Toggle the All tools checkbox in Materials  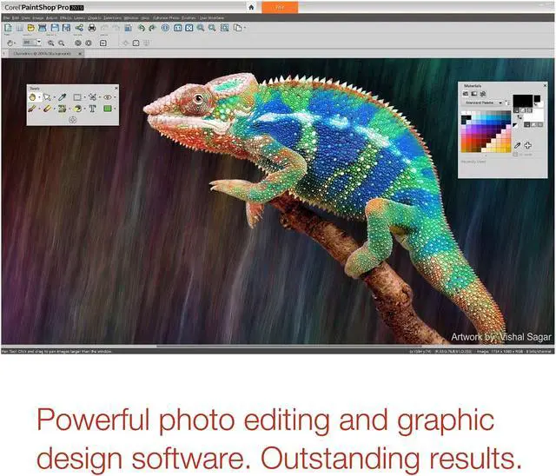[x=515, y=155]
